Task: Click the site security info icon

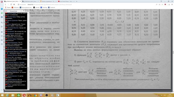Action: [18, 5]
